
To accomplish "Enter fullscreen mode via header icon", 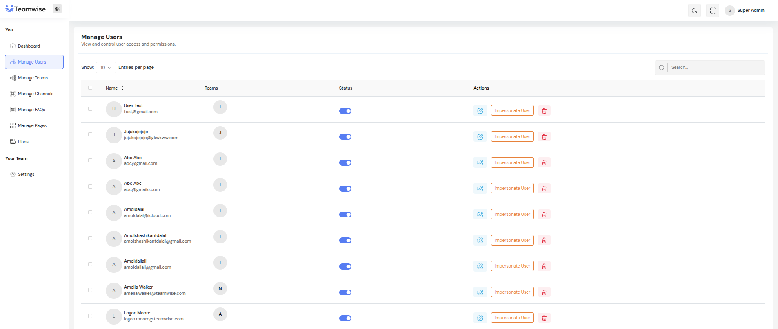I will pyautogui.click(x=713, y=11).
